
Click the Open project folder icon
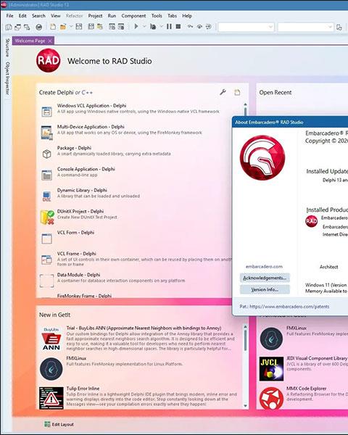click(63, 27)
